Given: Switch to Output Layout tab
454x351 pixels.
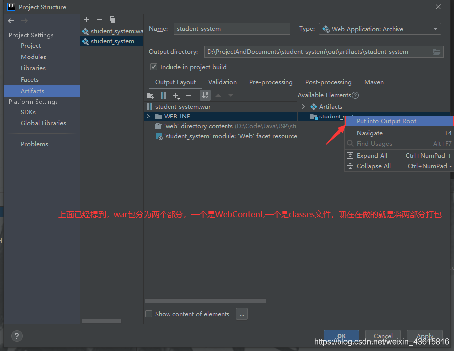Looking at the screenshot, I should coord(175,82).
